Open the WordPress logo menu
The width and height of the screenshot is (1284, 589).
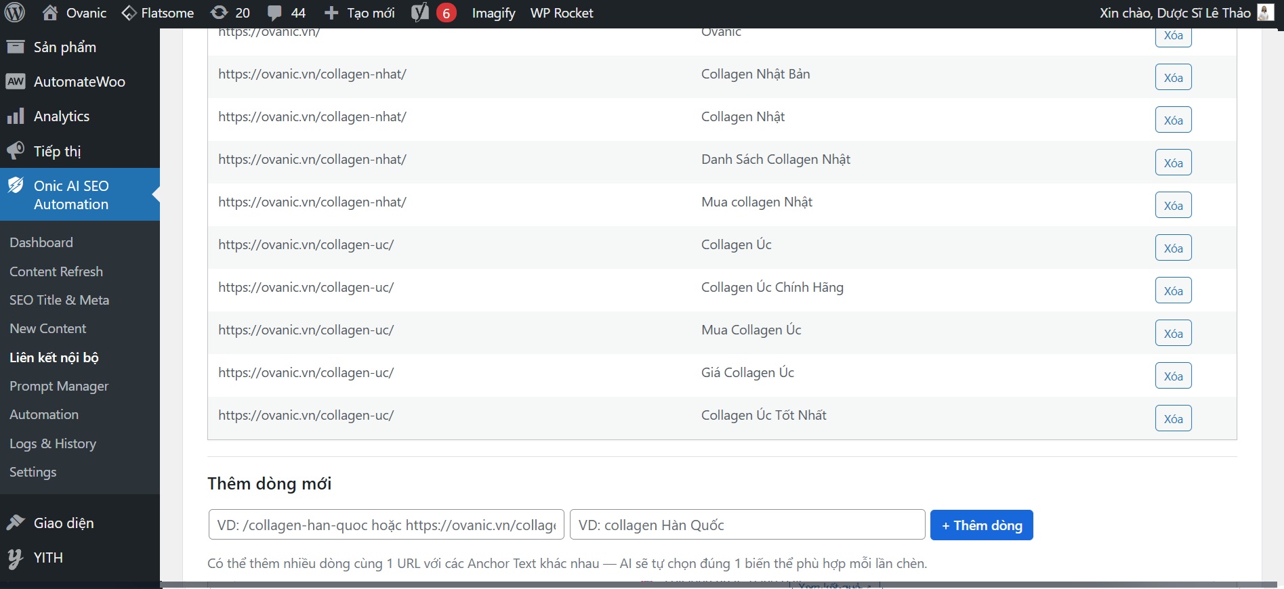pos(14,13)
